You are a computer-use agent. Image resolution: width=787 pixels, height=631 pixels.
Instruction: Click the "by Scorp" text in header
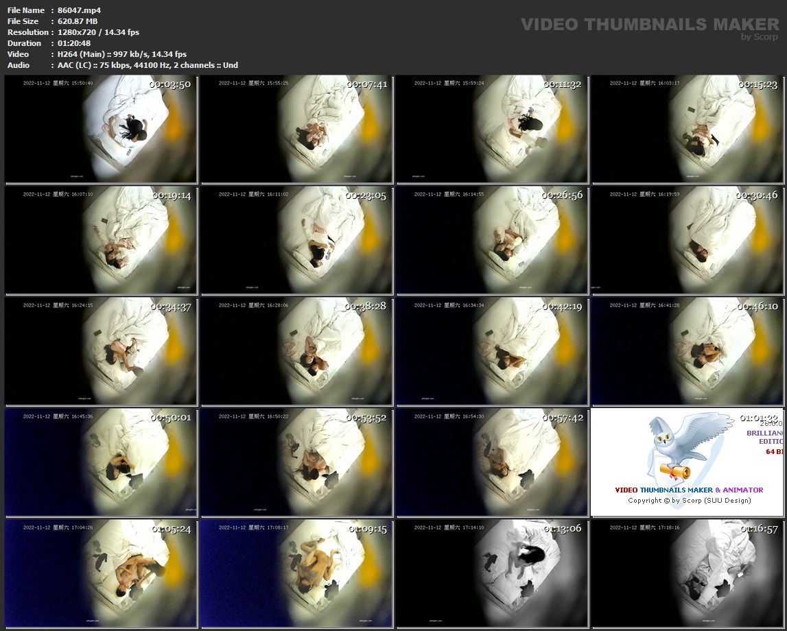click(x=760, y=37)
